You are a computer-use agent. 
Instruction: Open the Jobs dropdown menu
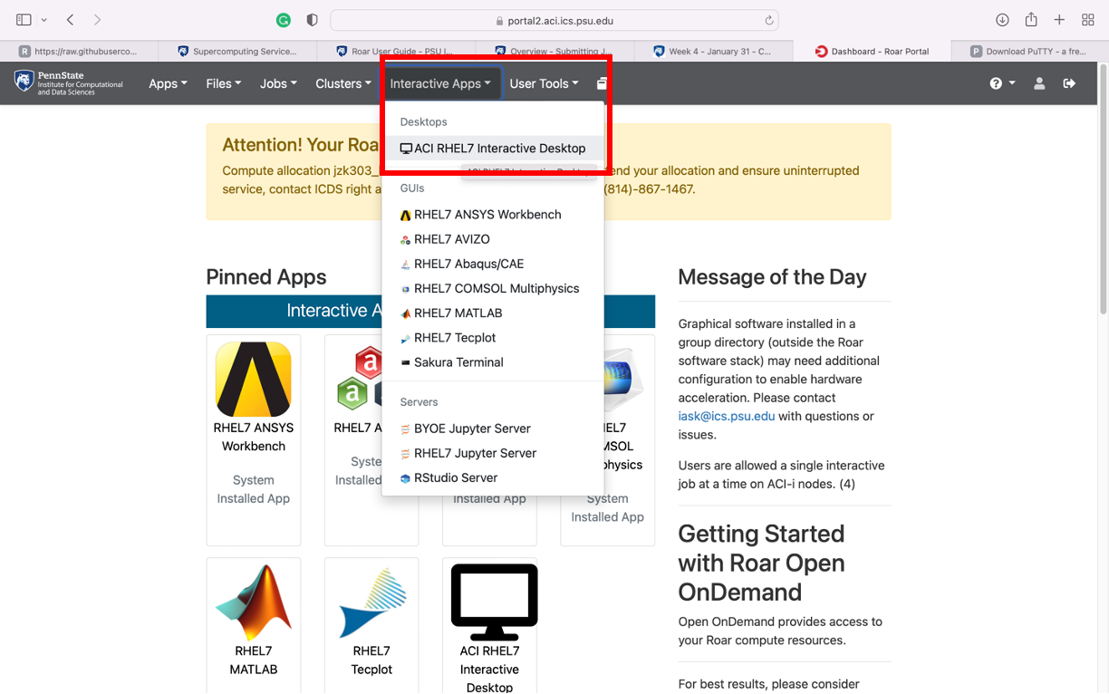(278, 83)
